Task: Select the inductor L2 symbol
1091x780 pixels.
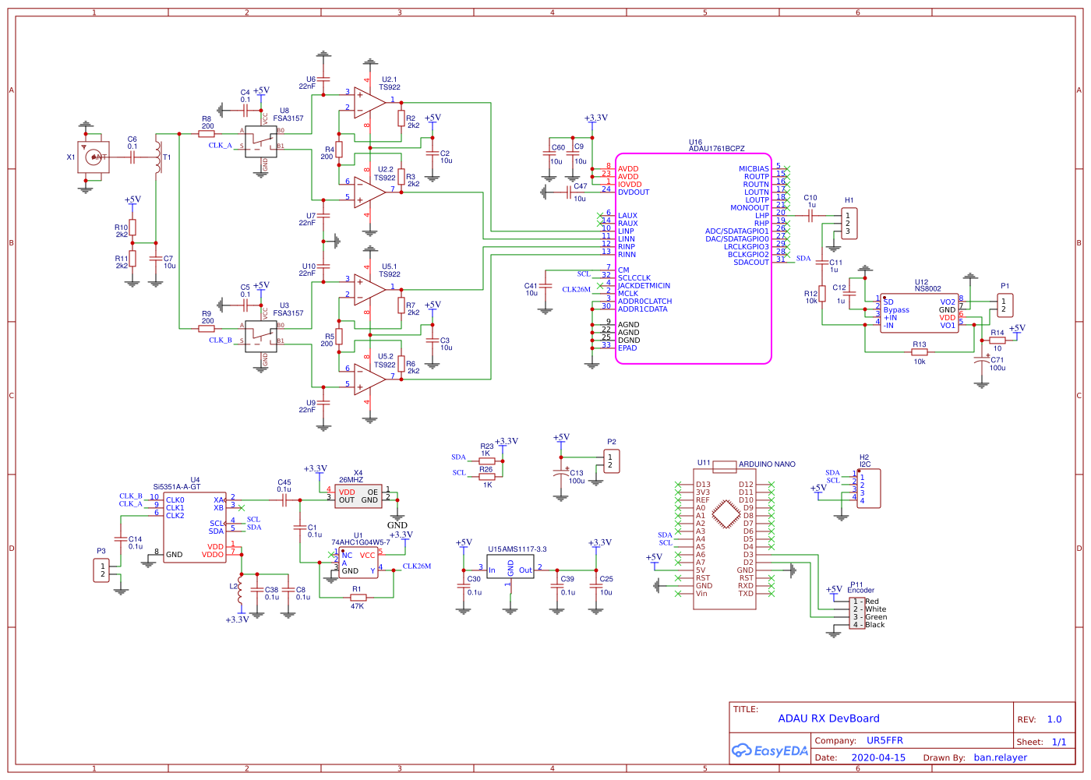Action: [x=240, y=592]
